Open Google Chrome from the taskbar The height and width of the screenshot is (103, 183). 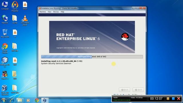point(37,100)
